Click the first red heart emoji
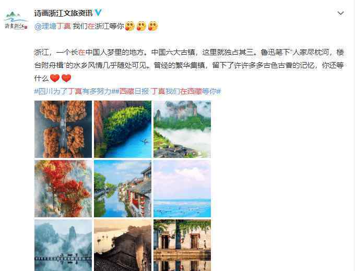This screenshot has height=271, width=355. coord(55,78)
